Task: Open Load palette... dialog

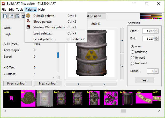Action: 56,33
